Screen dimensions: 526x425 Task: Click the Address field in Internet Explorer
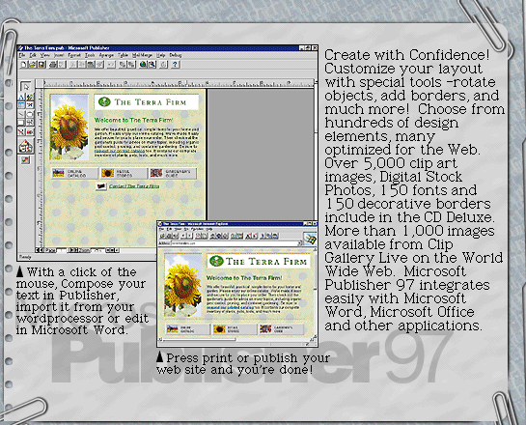(235, 243)
